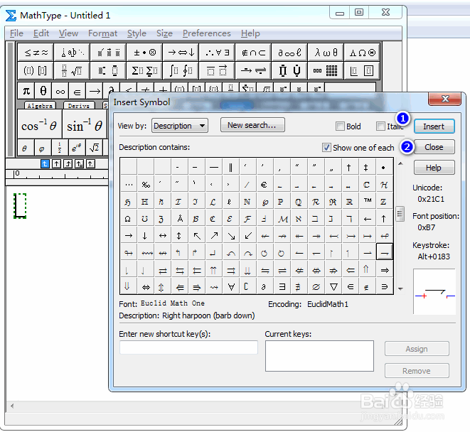Select the nabla (∇) symbol in the grid

point(333,287)
